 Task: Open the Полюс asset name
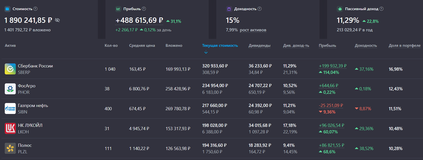[25, 145]
